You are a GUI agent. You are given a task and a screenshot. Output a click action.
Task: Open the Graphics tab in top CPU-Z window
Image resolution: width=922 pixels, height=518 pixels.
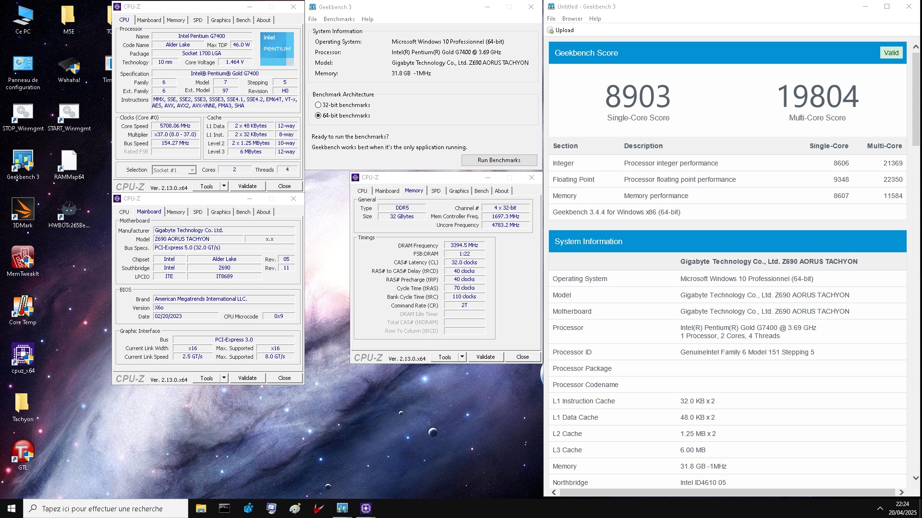click(220, 20)
